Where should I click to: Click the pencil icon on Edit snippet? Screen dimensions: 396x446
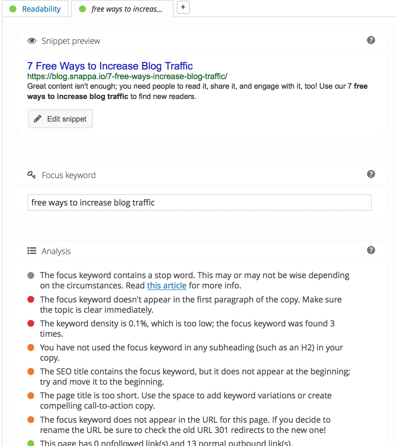point(38,119)
